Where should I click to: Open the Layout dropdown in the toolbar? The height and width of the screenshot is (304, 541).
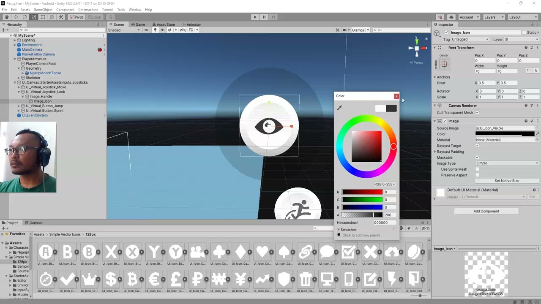click(x=522, y=17)
